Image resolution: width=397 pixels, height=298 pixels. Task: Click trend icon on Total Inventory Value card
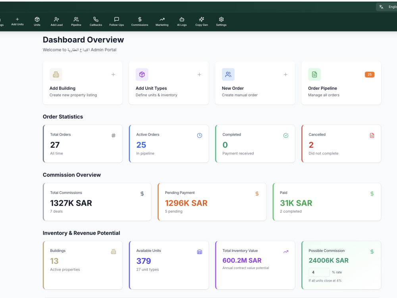286,252
